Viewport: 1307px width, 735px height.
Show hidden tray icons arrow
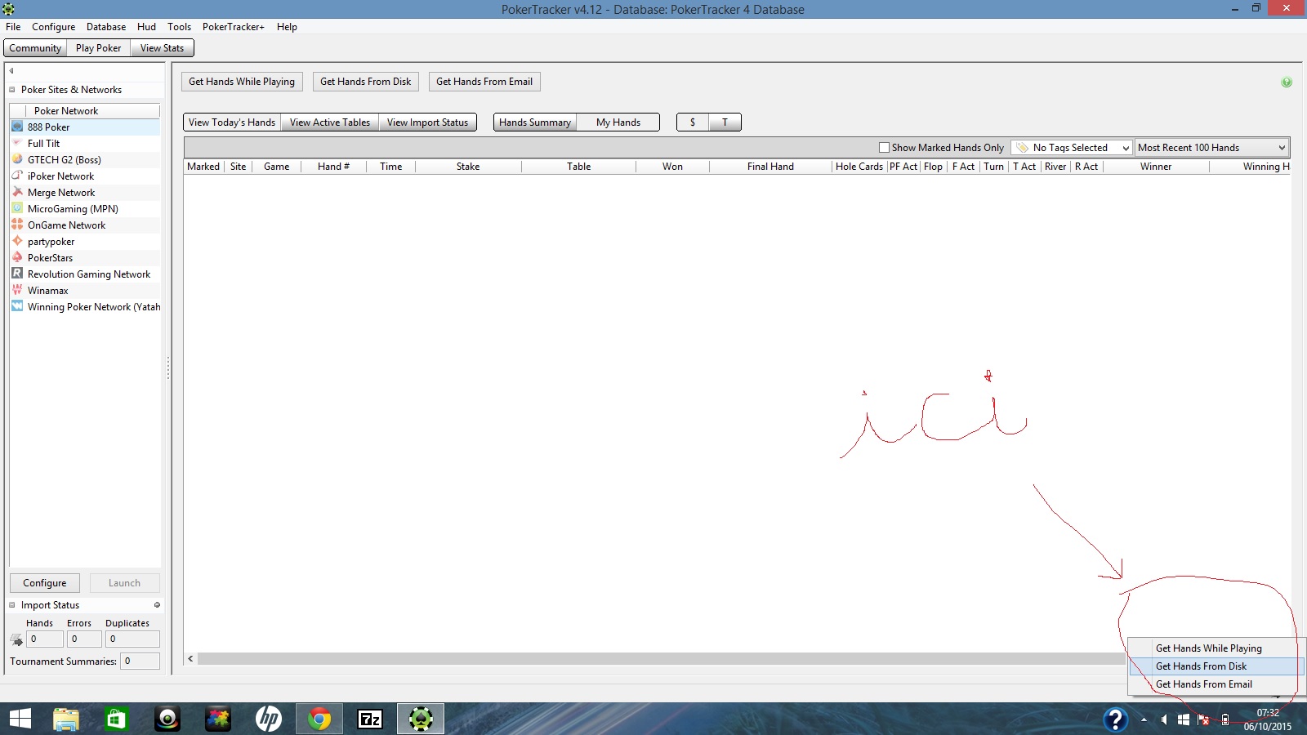point(1144,719)
